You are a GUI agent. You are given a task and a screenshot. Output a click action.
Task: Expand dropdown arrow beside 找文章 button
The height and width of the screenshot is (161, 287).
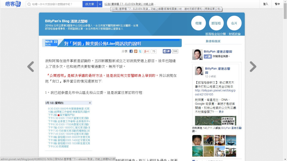point(100,4)
